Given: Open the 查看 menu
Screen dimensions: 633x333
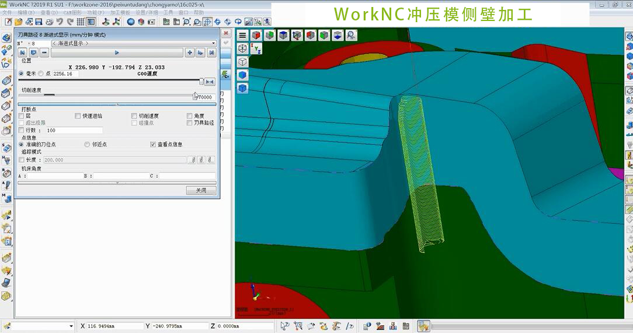Looking at the screenshot, I should tap(49, 12).
